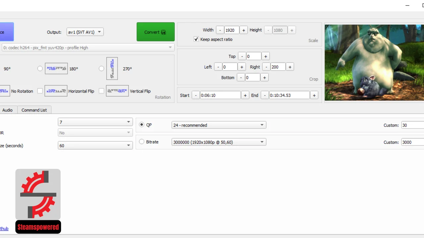This screenshot has height=238, width=424.
Task: Click the Bottom crop value field
Action: [x=252, y=77]
